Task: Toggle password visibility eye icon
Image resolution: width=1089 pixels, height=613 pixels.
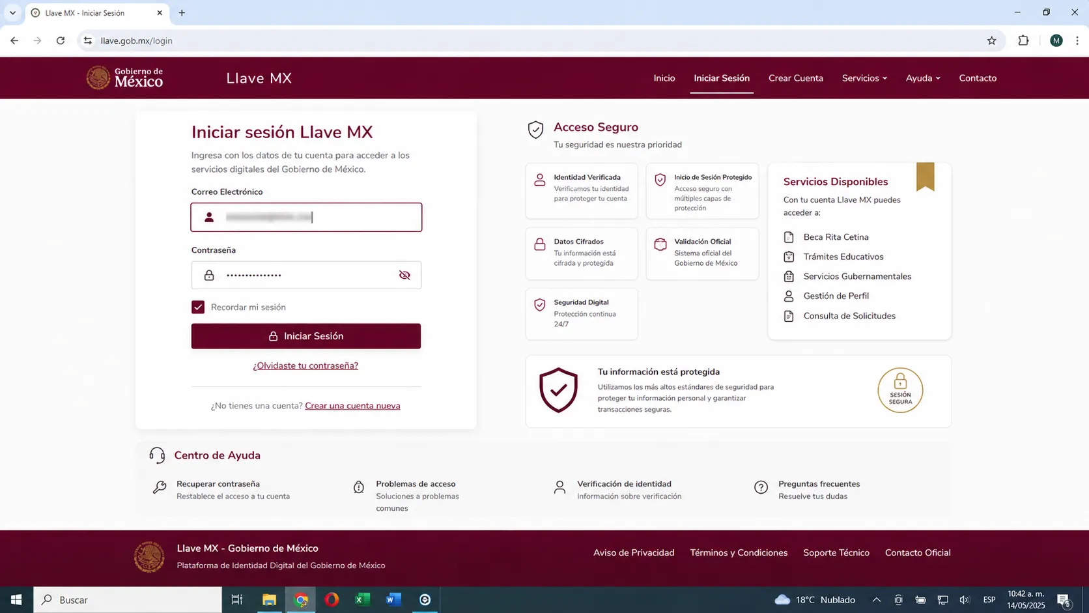Action: tap(404, 276)
